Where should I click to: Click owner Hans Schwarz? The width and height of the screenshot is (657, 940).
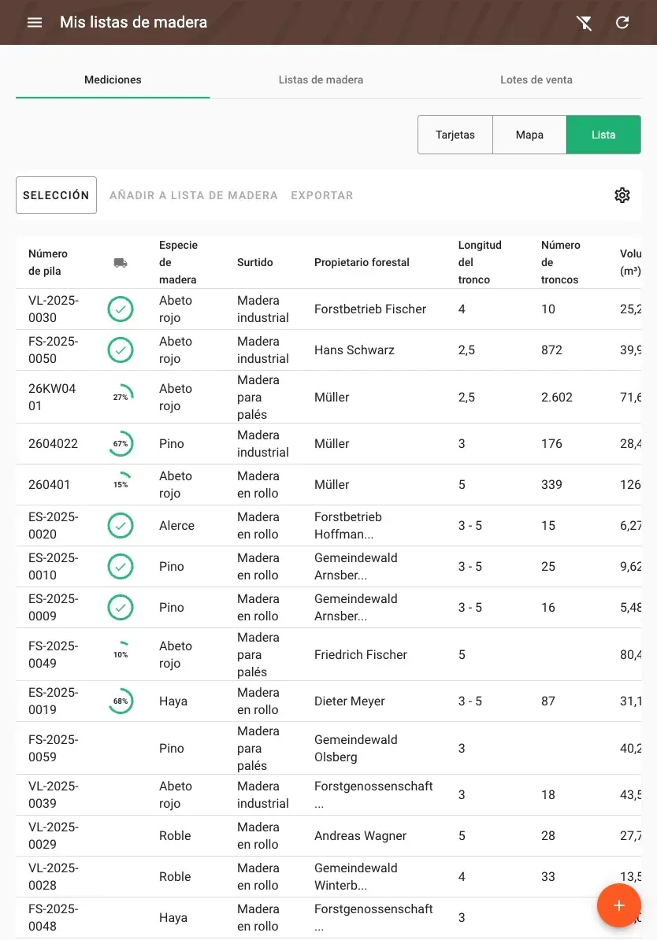tap(354, 350)
